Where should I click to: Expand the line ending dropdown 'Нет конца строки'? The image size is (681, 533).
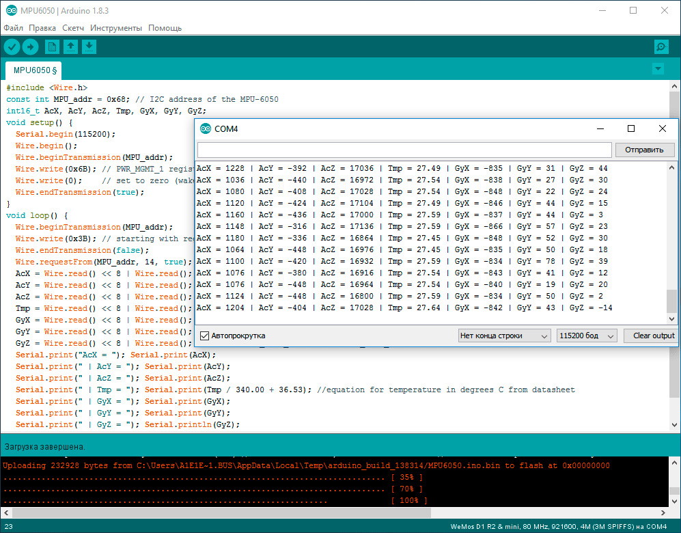click(504, 336)
